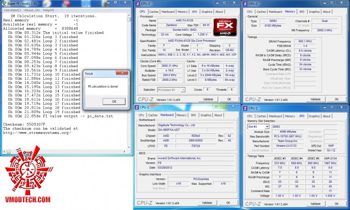Click the GA-990FXA-UD7 model field
The height and width of the screenshot is (210, 350).
click(x=182, y=130)
